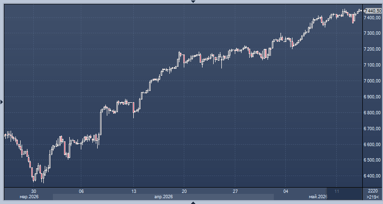Collapse the panel using the top edge arrow
Viewport: 383px width, 204px height.
coord(193,1)
